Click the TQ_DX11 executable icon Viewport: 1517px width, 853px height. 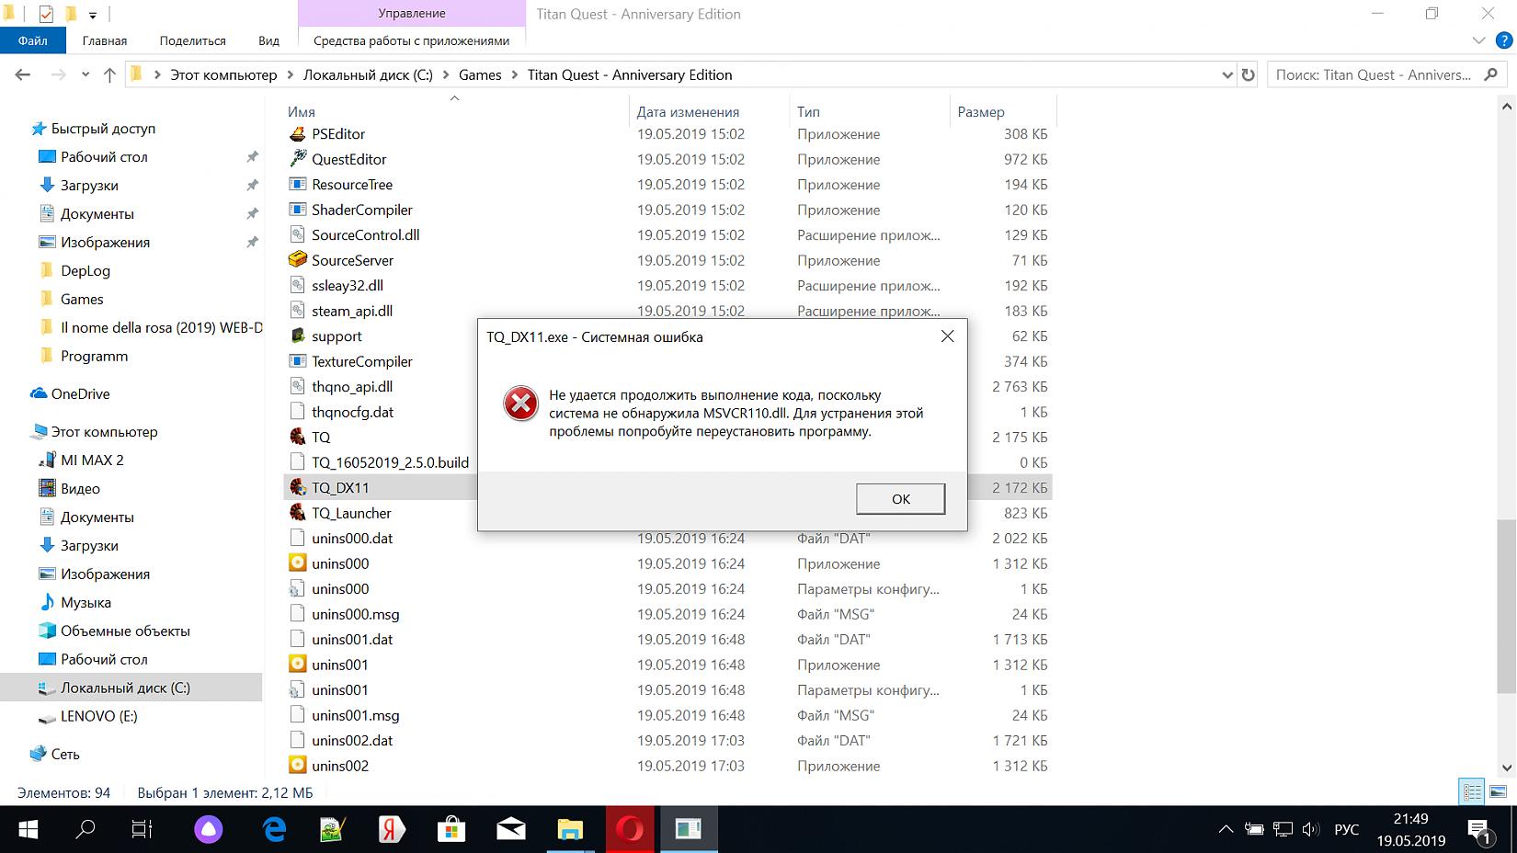click(x=297, y=487)
